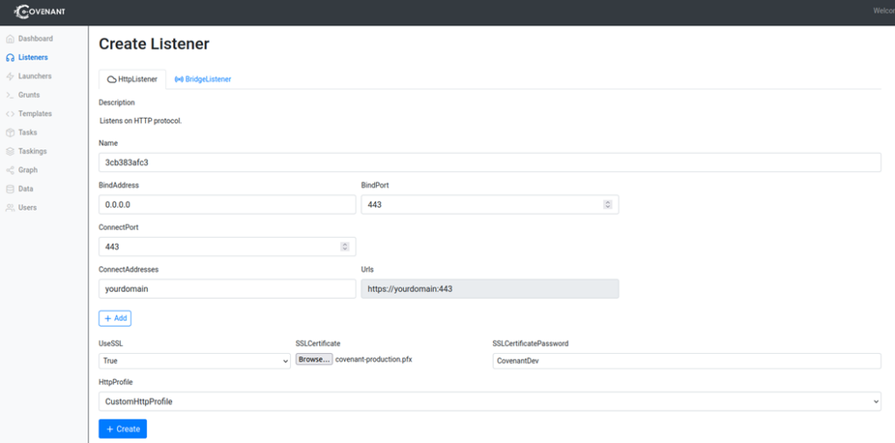Click the Taskings layers icon
Image resolution: width=895 pixels, height=443 pixels.
[10, 151]
